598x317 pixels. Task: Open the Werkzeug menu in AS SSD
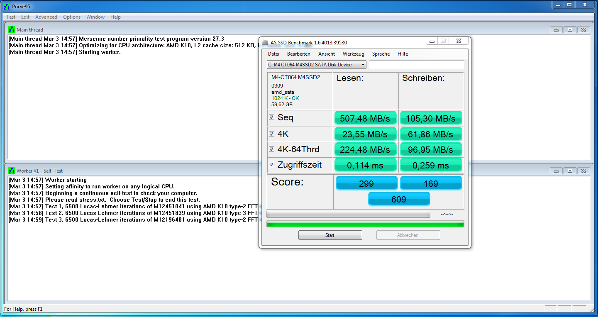[x=354, y=54]
